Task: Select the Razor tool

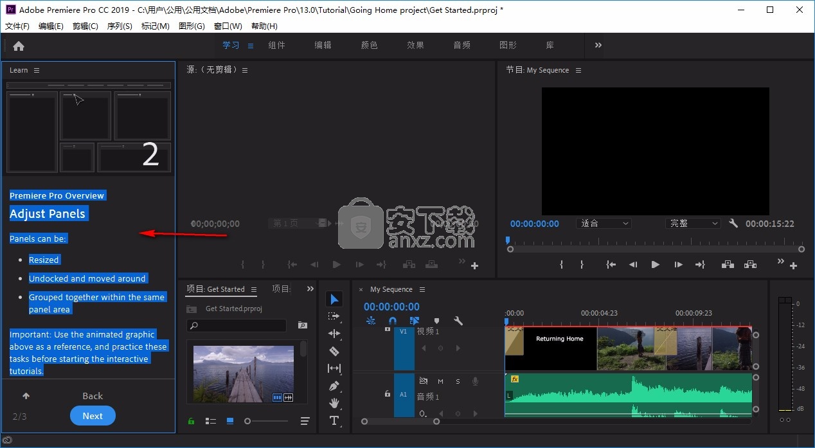Action: click(334, 351)
